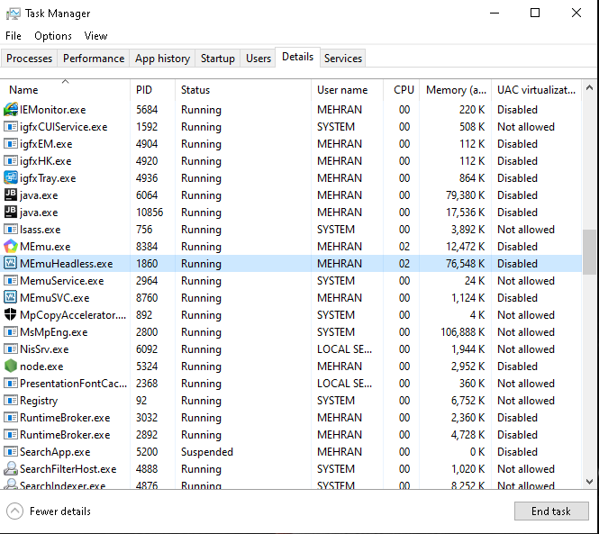The height and width of the screenshot is (534, 599).
Task: Click the MEmuHeadless.exe icon
Action: (x=10, y=263)
